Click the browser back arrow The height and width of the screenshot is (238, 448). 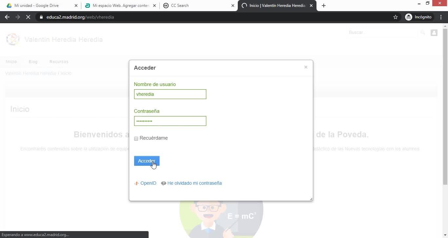click(7, 17)
